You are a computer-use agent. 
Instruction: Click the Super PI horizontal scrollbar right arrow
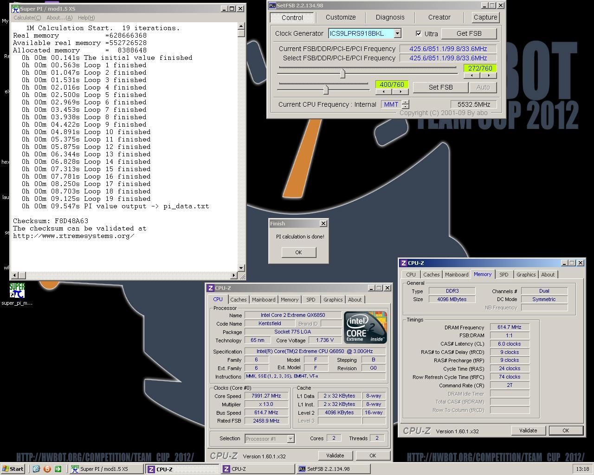pyautogui.click(x=234, y=276)
